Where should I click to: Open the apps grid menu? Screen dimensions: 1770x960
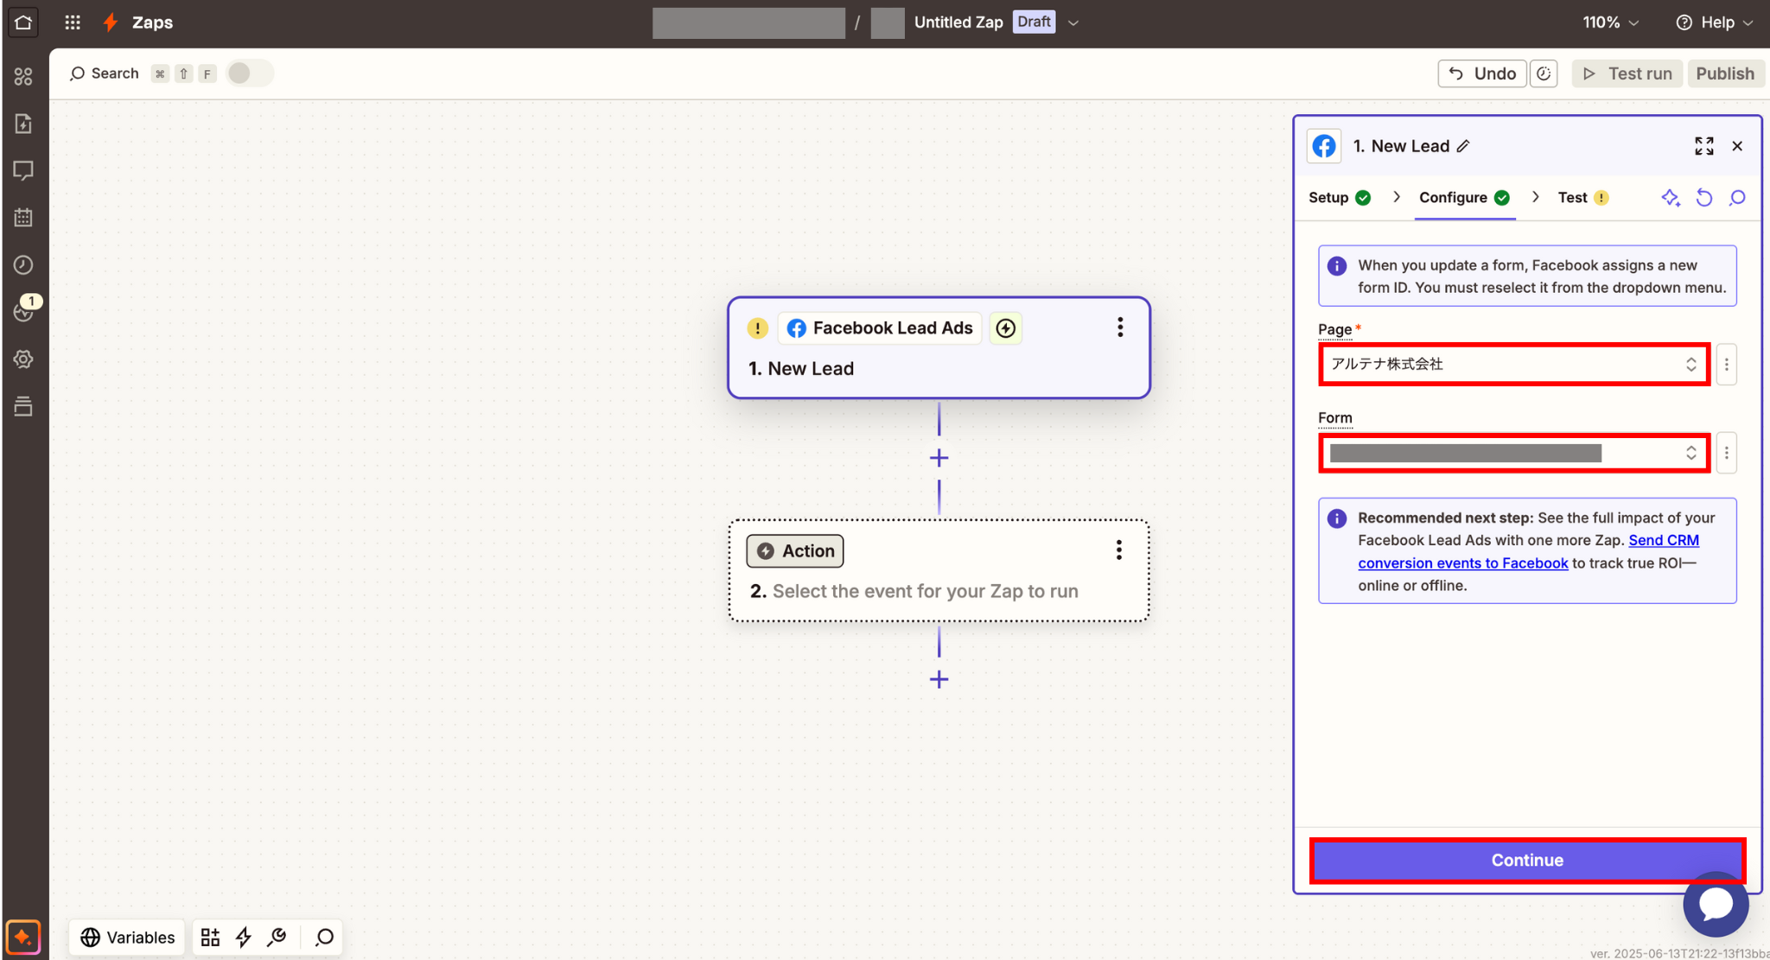[73, 22]
